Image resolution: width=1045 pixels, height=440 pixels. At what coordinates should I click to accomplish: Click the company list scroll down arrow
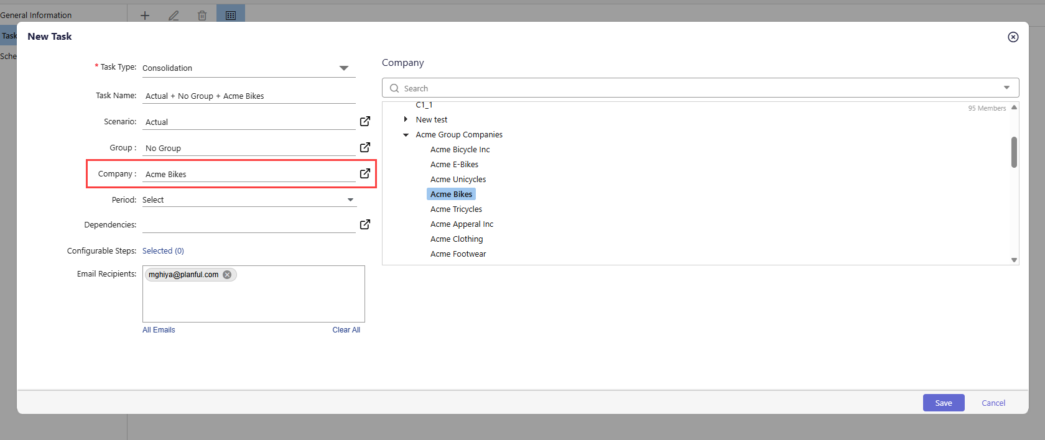click(1014, 260)
